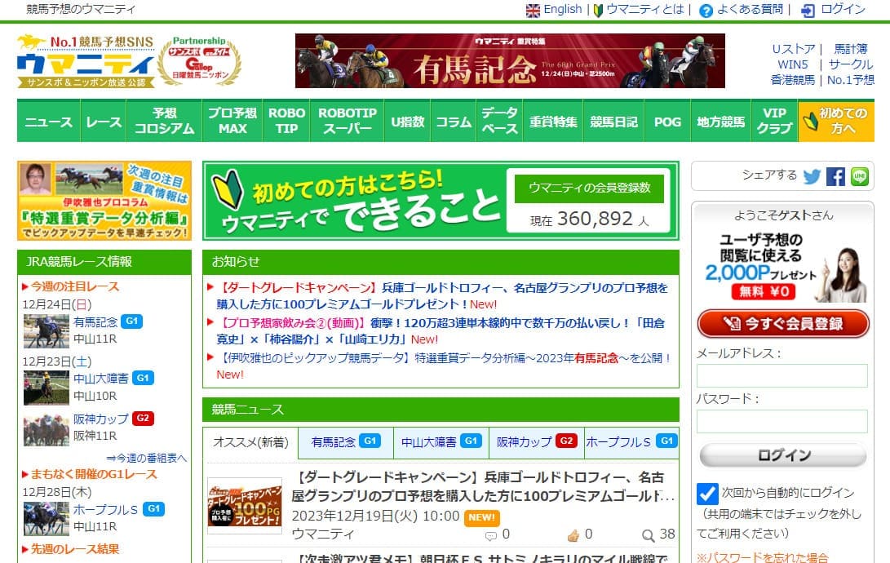Screen dimensions: 890x563
Task: Open the 有馬記念 banner advertisement
Action: (x=510, y=60)
